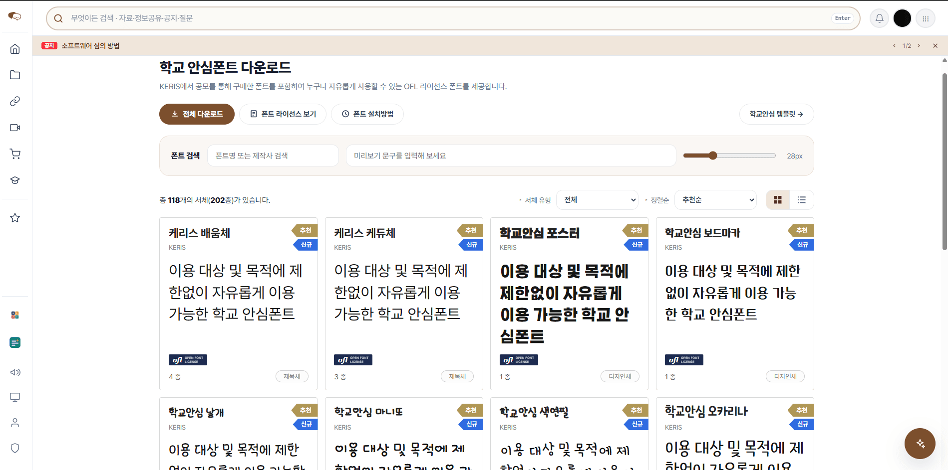
Task: Show next notice with right arrow
Action: pyautogui.click(x=919, y=46)
